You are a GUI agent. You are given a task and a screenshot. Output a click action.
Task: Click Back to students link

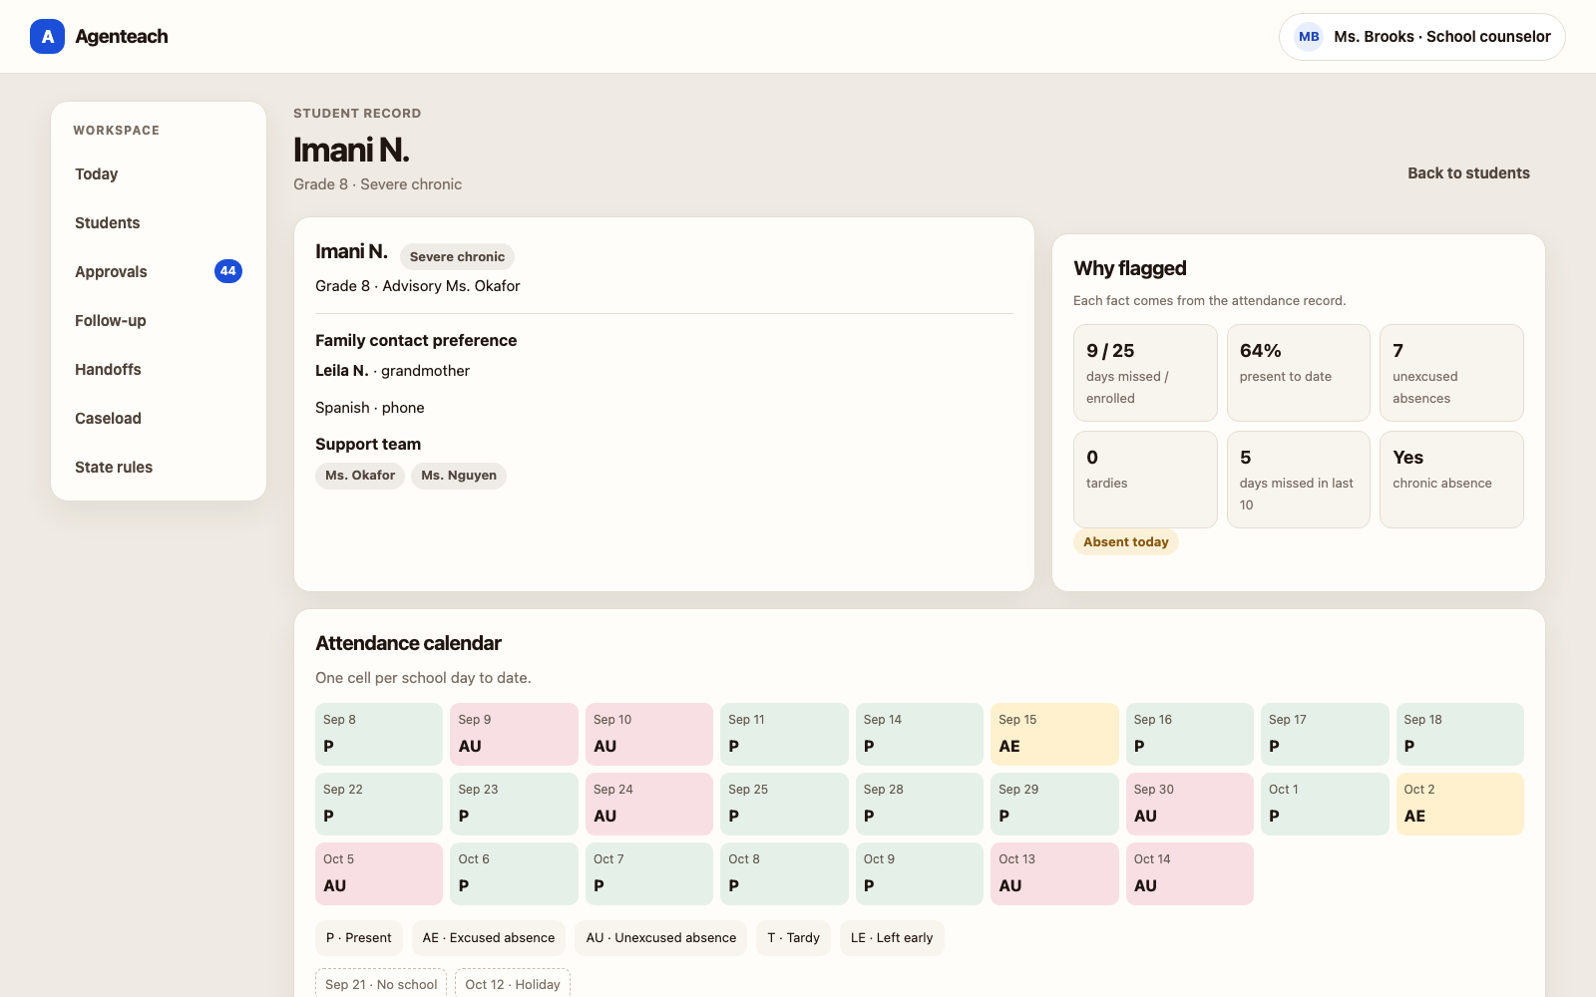1468,173
